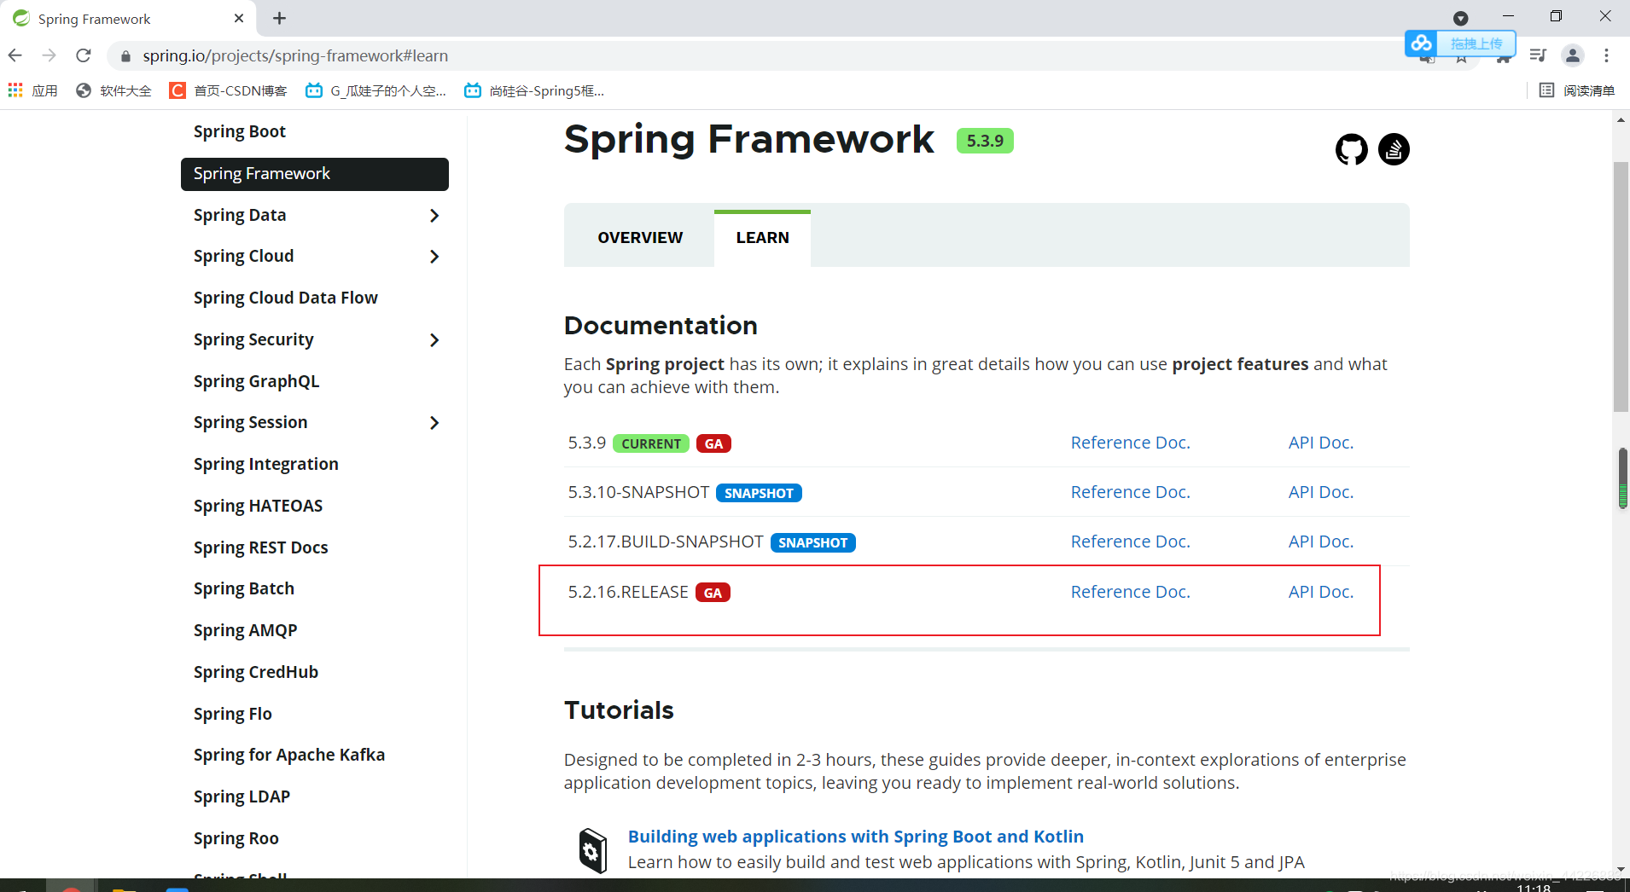1630x892 pixels.
Task: Open Spring HATEOAS project
Action: pyautogui.click(x=259, y=506)
